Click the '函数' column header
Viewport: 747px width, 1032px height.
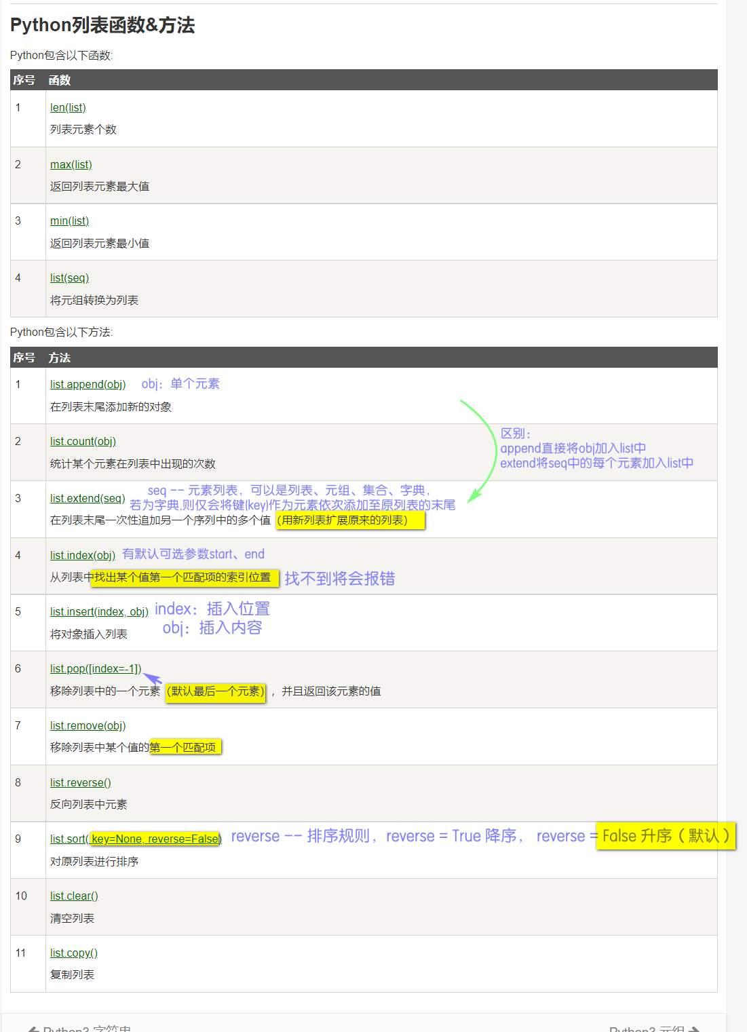[60, 80]
